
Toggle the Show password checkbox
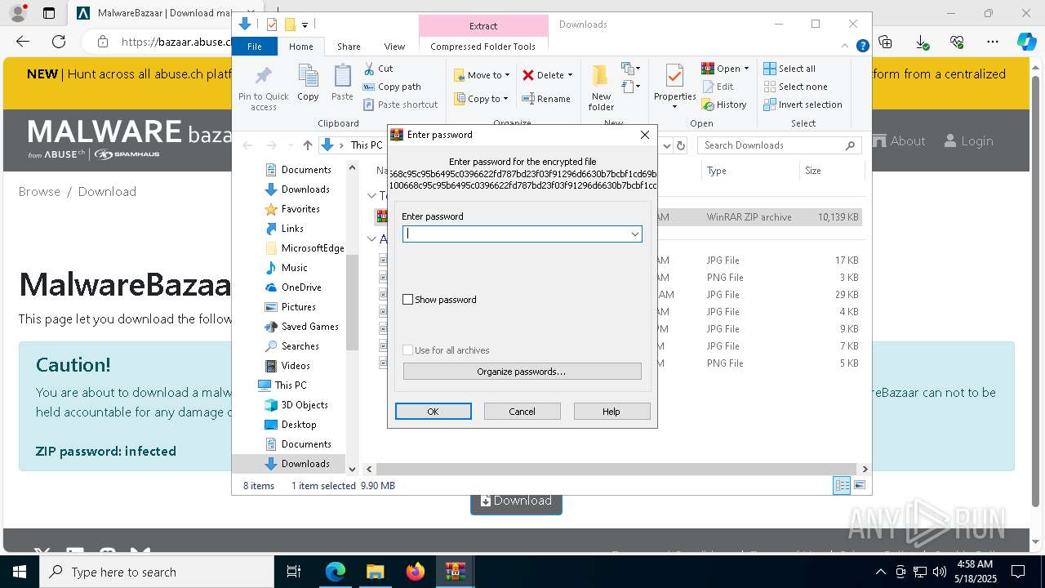click(408, 300)
